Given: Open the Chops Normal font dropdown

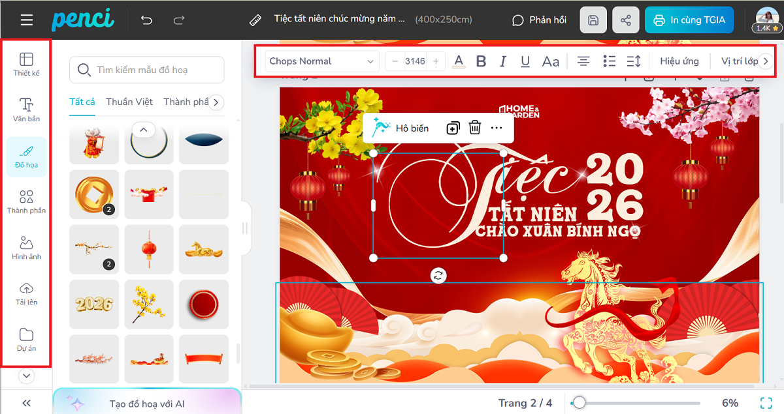Looking at the screenshot, I should tap(322, 61).
